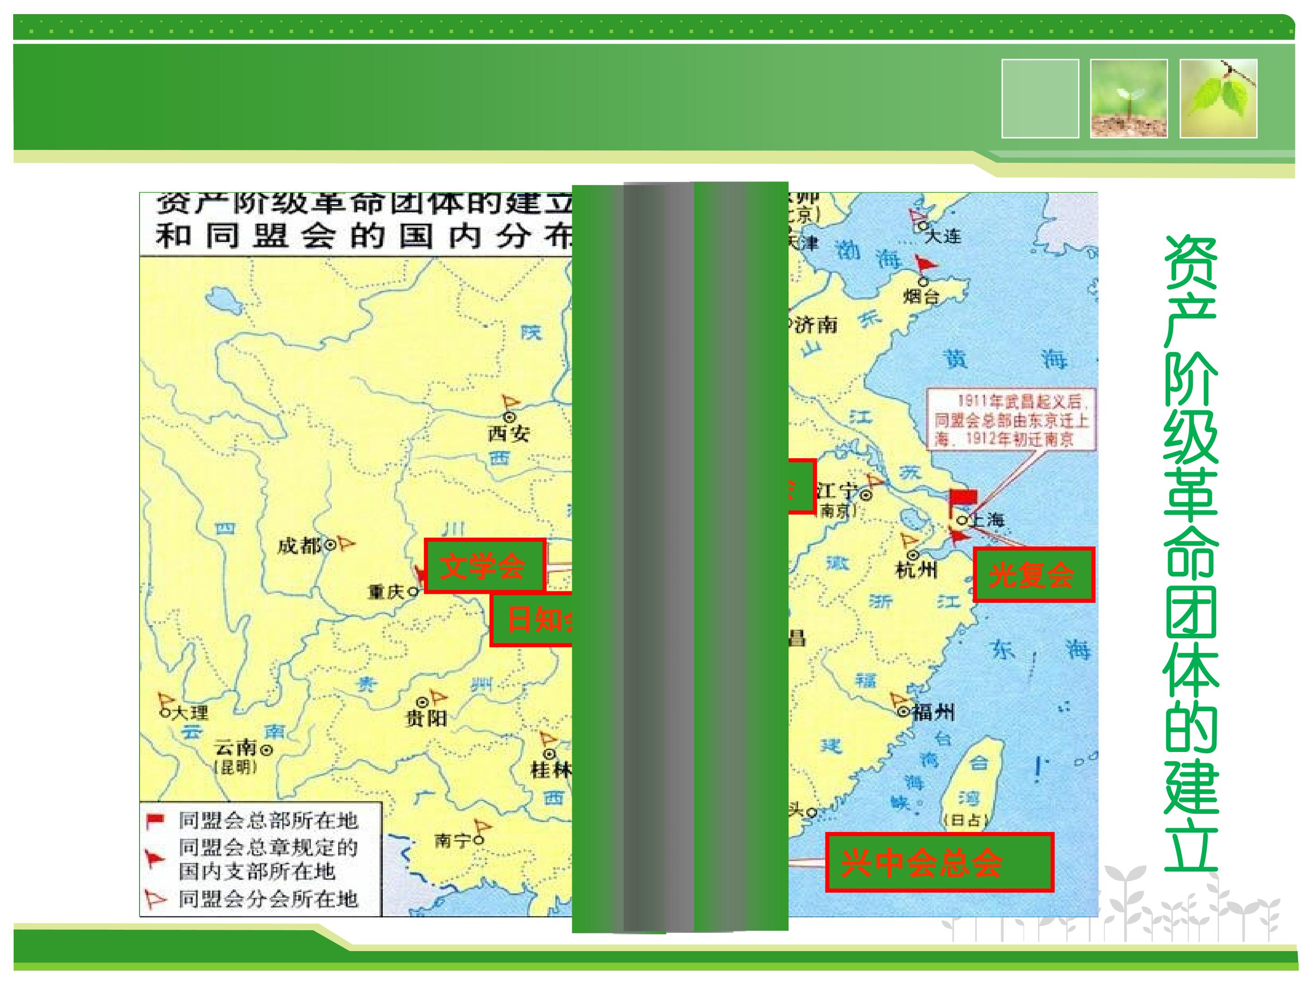Click the 光复会 label box
Viewport: 1309px width, 982px height.
pyautogui.click(x=1033, y=574)
